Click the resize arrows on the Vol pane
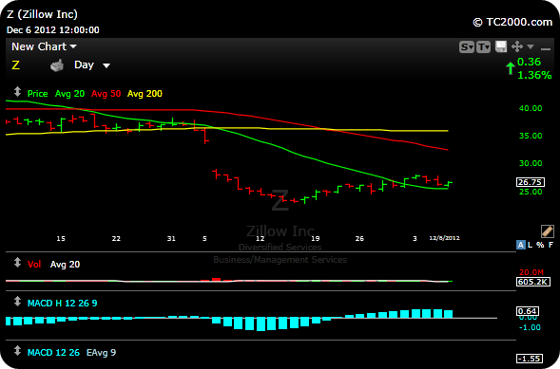 (x=17, y=263)
